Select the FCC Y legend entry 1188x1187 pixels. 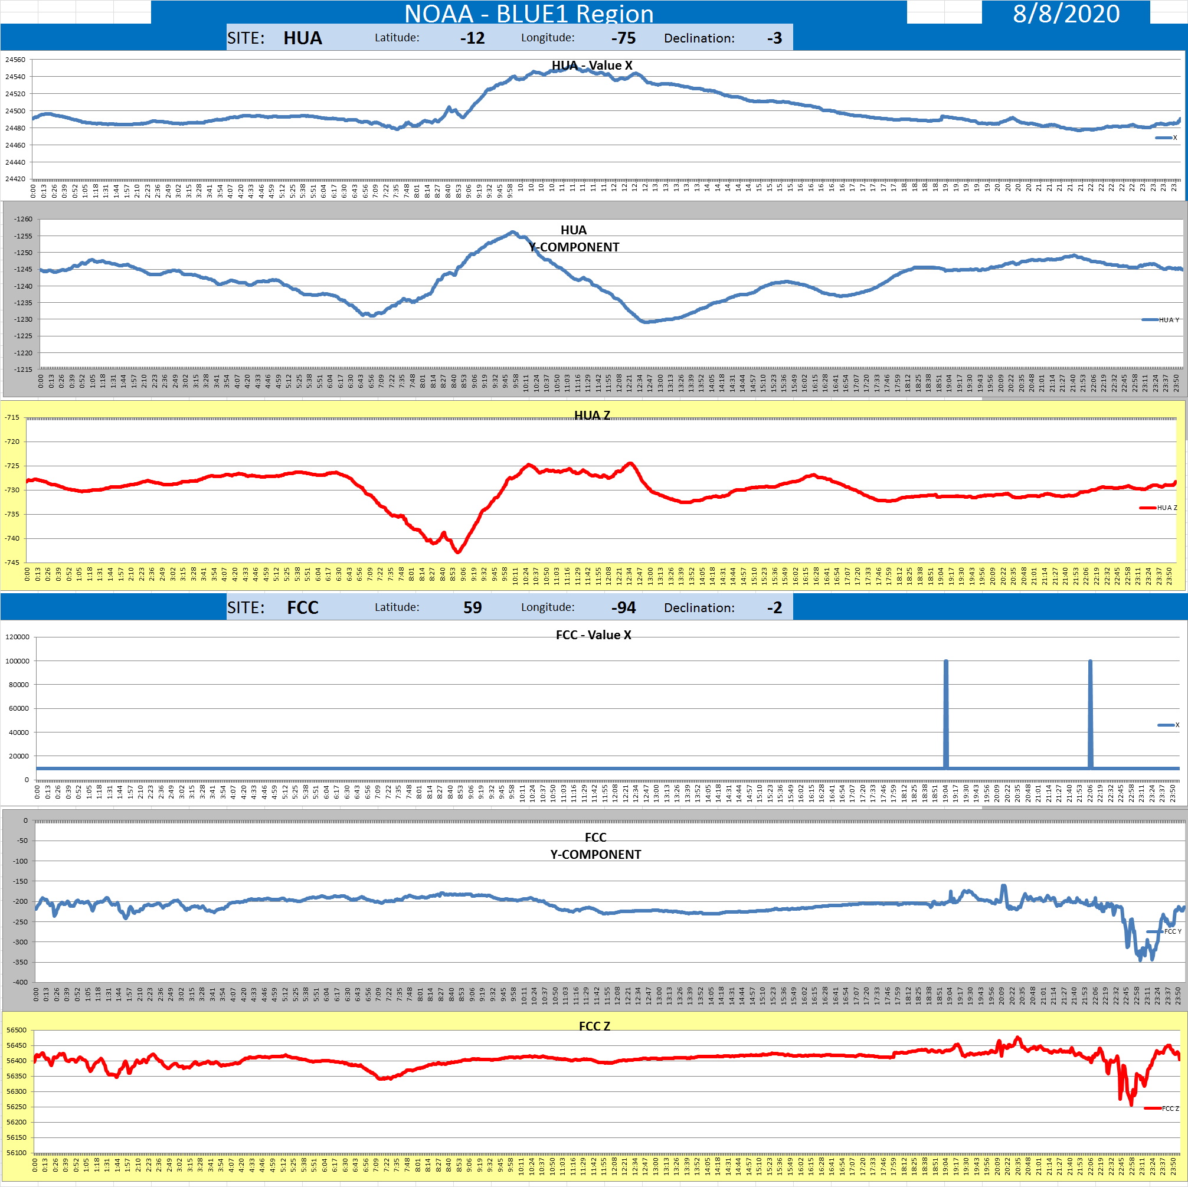coord(1164,931)
